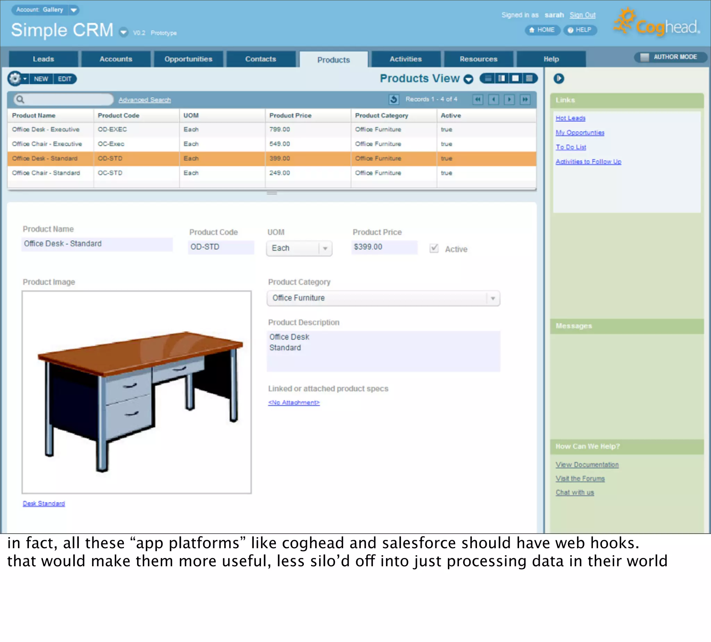Switch to full list layout icon
711x642 pixels.
529,78
